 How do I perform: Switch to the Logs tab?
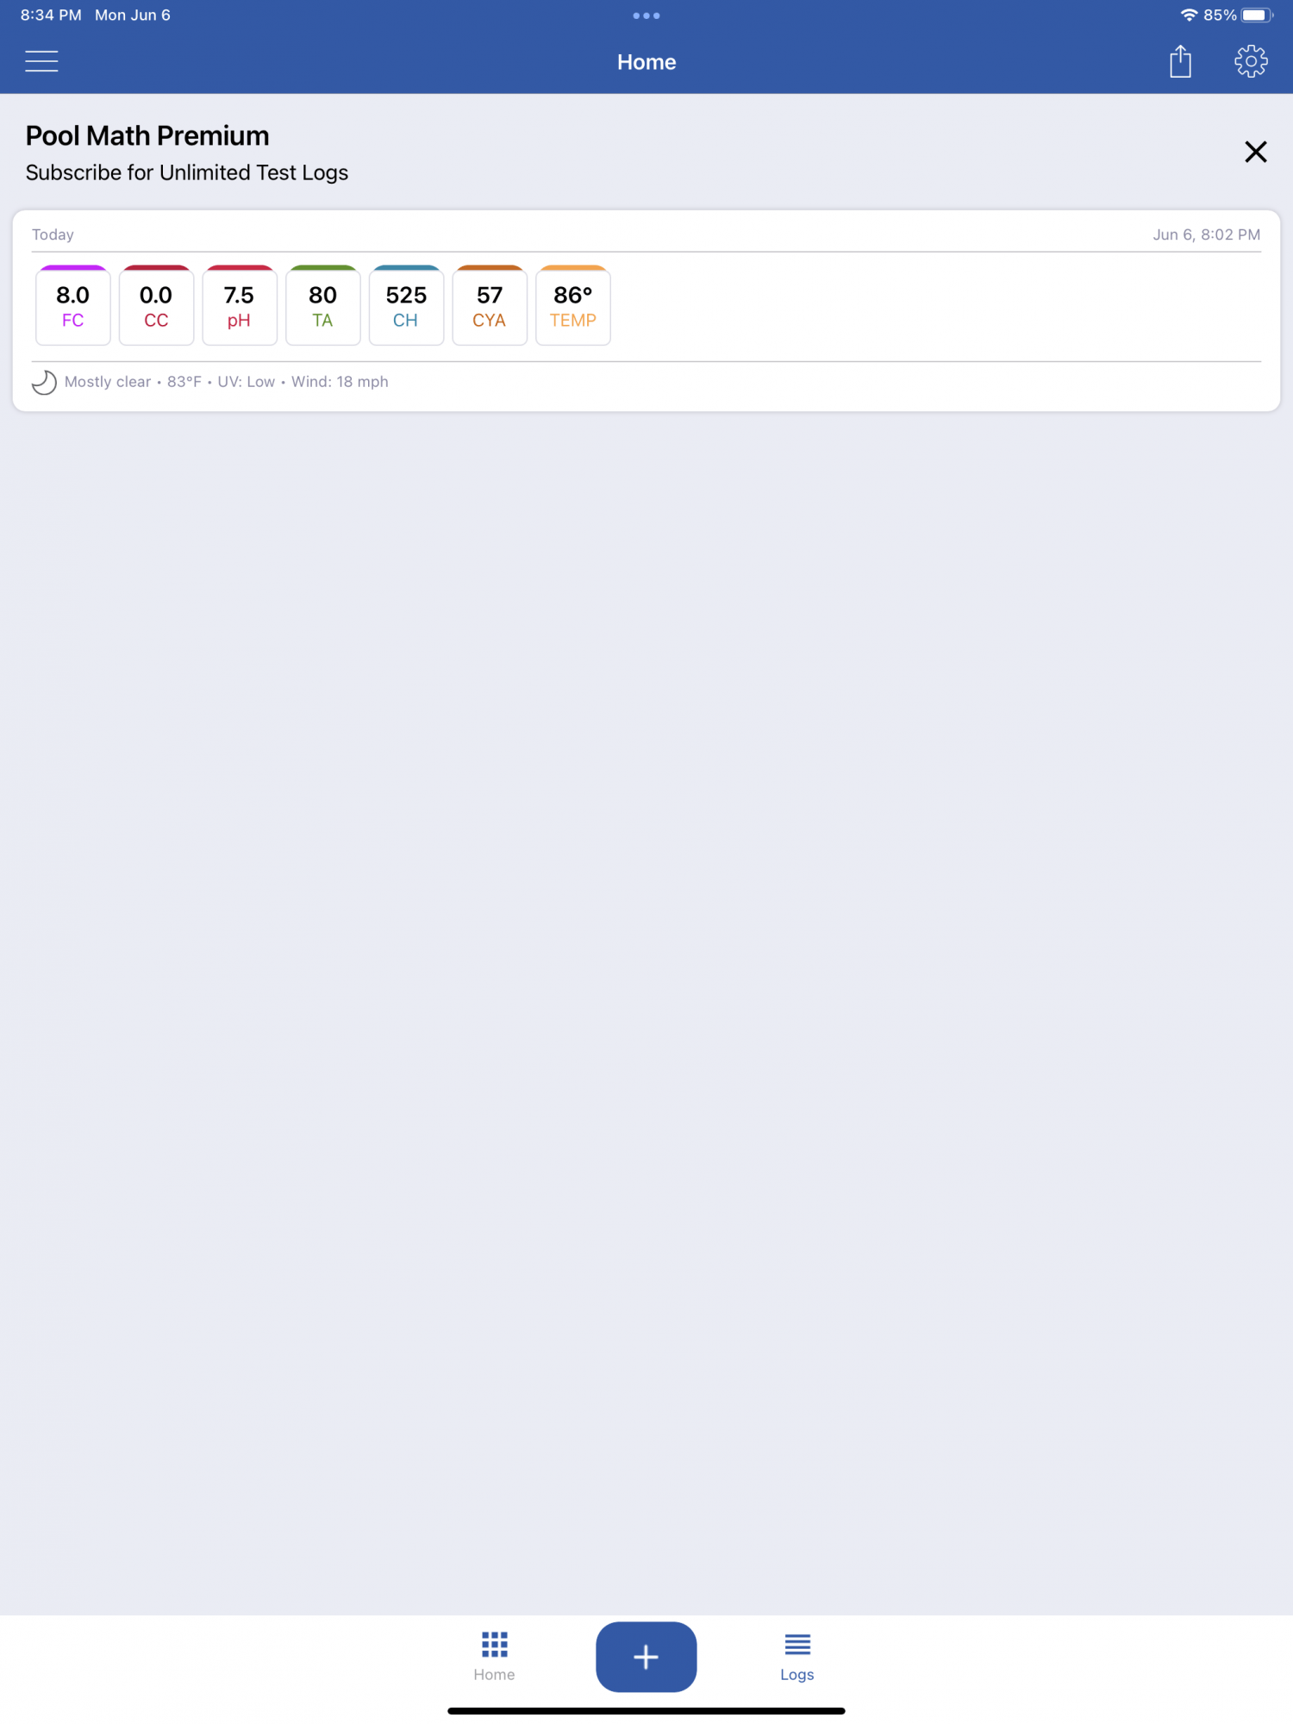point(797,1656)
